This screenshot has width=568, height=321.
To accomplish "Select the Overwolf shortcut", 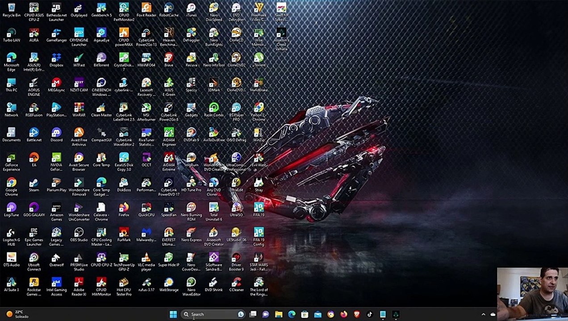I will (x=56, y=260).
